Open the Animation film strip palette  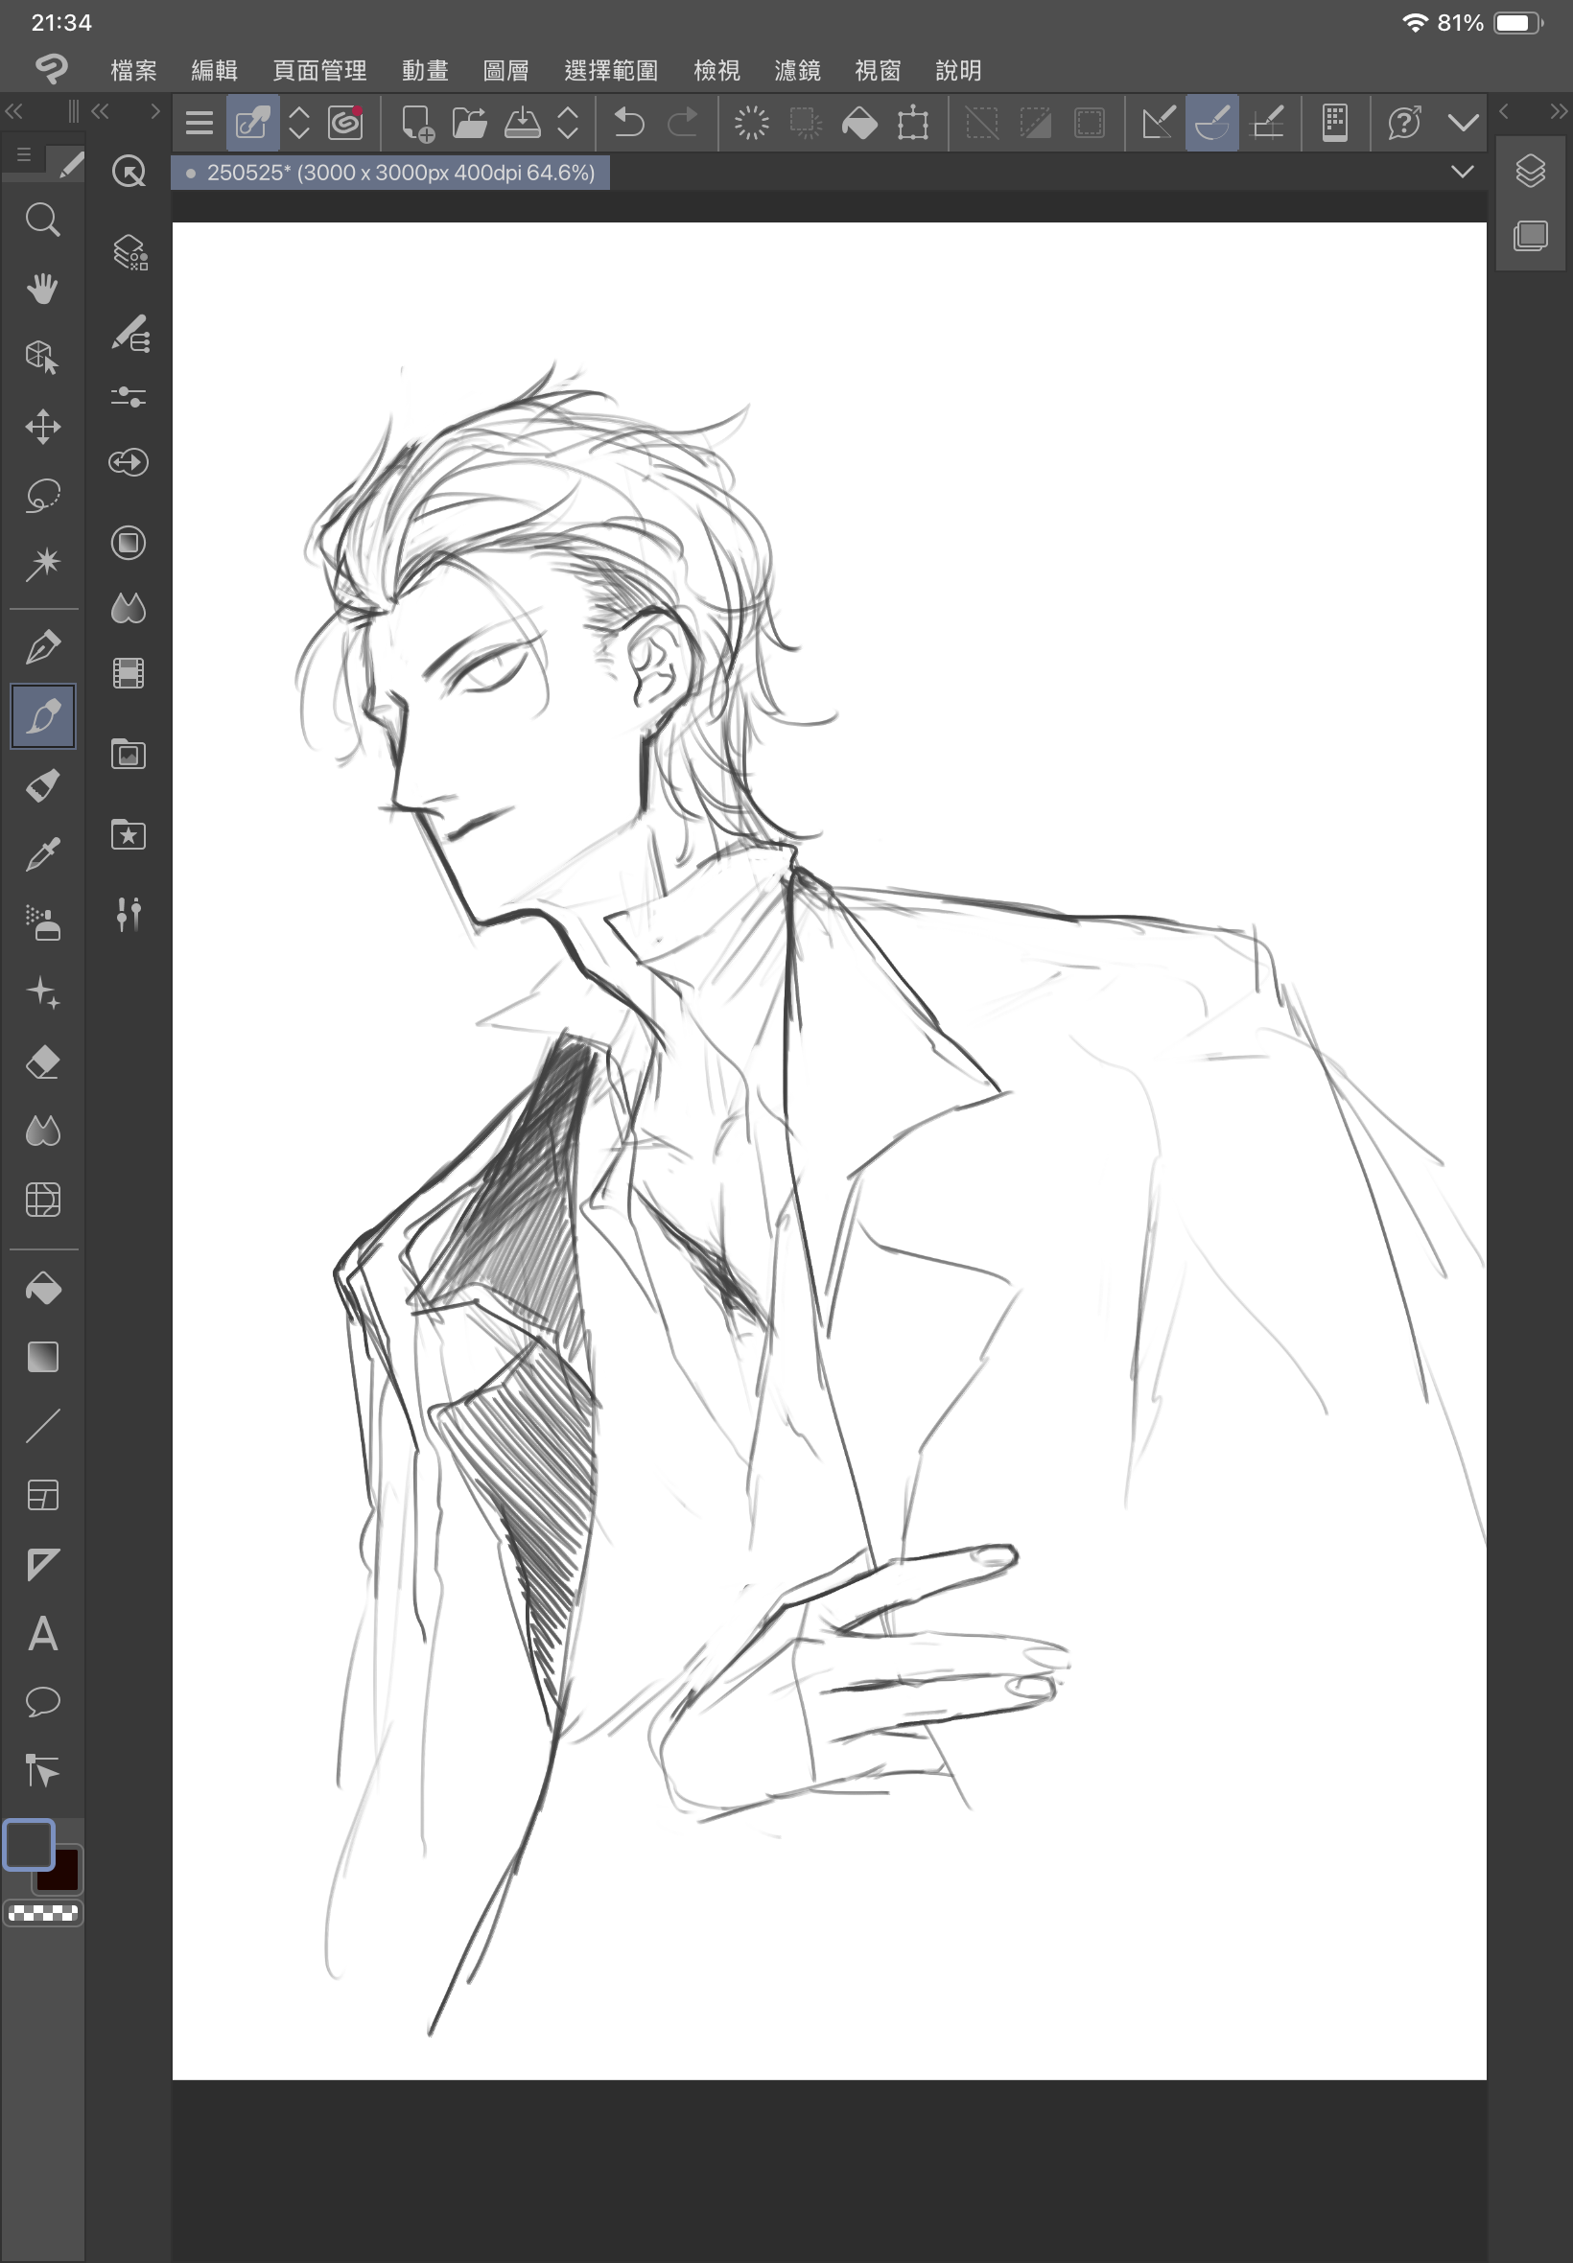tap(129, 674)
